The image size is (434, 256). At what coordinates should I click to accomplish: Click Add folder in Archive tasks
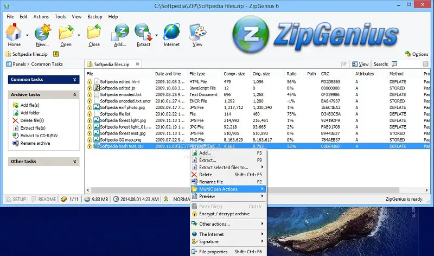tap(26, 113)
